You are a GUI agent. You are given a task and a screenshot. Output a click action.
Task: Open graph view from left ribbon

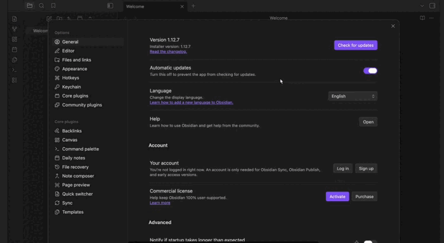coord(15,29)
